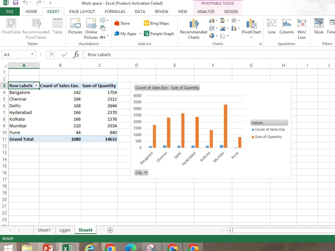Select the Sheet1 tab
The image size is (335, 251).
44,230
